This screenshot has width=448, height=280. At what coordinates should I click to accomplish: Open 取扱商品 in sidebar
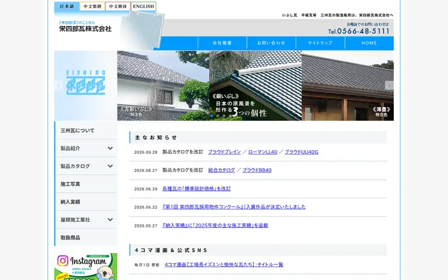coord(86,237)
